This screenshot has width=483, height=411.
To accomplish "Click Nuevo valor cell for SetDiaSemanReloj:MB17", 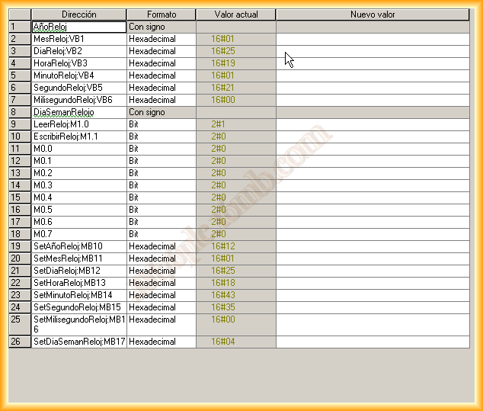I will [x=373, y=342].
